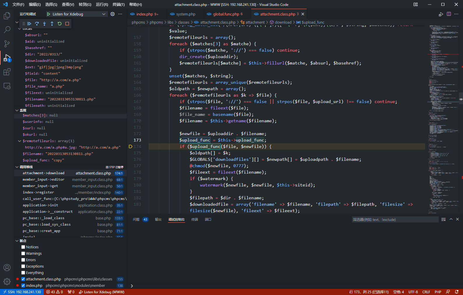Screen dimensions: 463x295
Task: Open the Source Control view
Action: click(x=7, y=44)
